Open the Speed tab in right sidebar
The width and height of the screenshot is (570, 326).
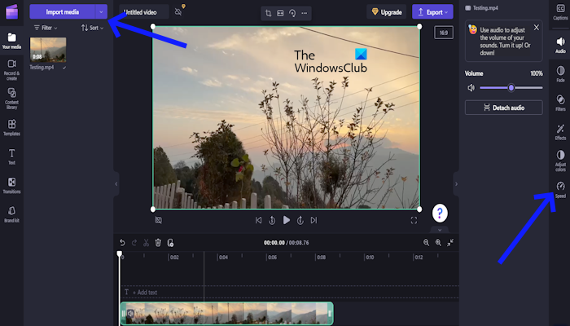[x=560, y=190]
